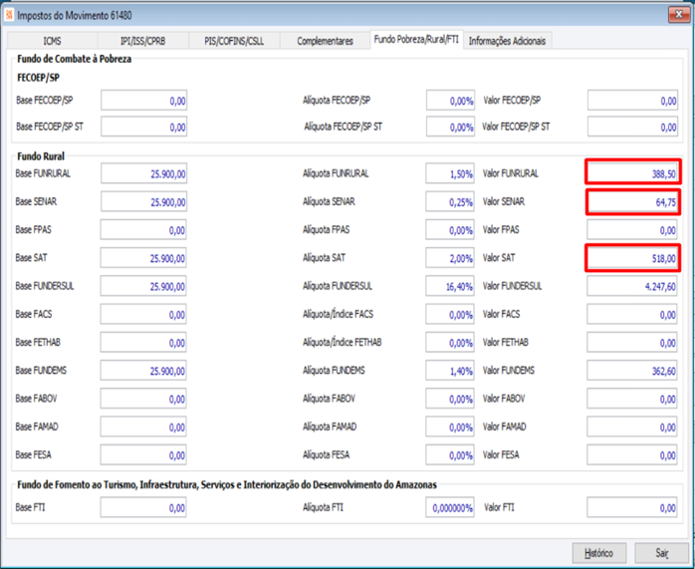Viewport: 695px width, 569px height.
Task: Click the Alíquota FUNRURAL field showing 1,50%
Action: (450, 173)
